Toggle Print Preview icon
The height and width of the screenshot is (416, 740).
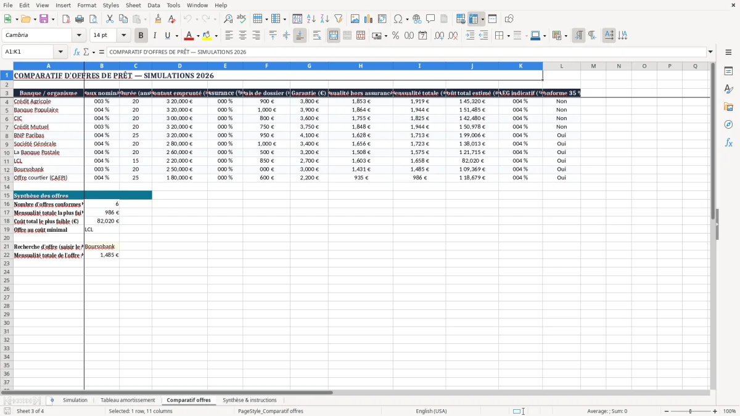pyautogui.click(x=92, y=19)
